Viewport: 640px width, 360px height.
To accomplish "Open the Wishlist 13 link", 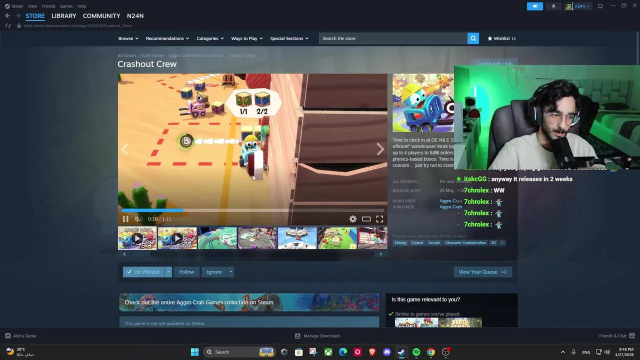I will click(x=501, y=38).
